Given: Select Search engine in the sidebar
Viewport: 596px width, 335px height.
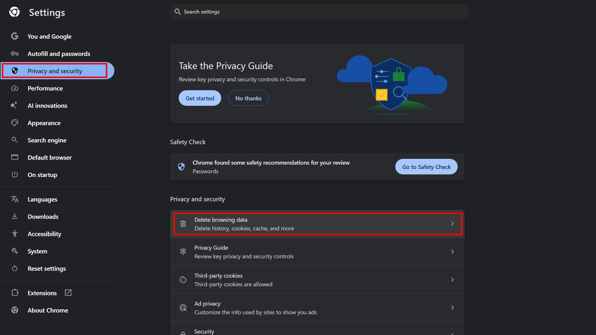Looking at the screenshot, I should coord(47,140).
